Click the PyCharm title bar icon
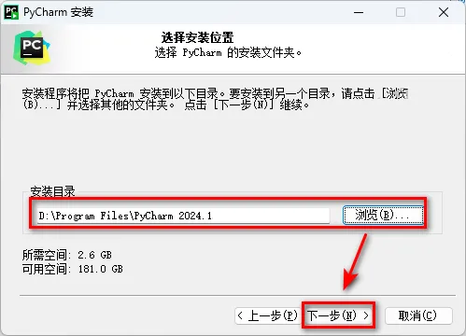The image size is (466, 336). [11, 12]
